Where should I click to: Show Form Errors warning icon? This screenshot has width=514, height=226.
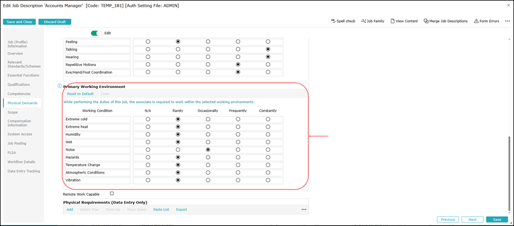(476, 21)
